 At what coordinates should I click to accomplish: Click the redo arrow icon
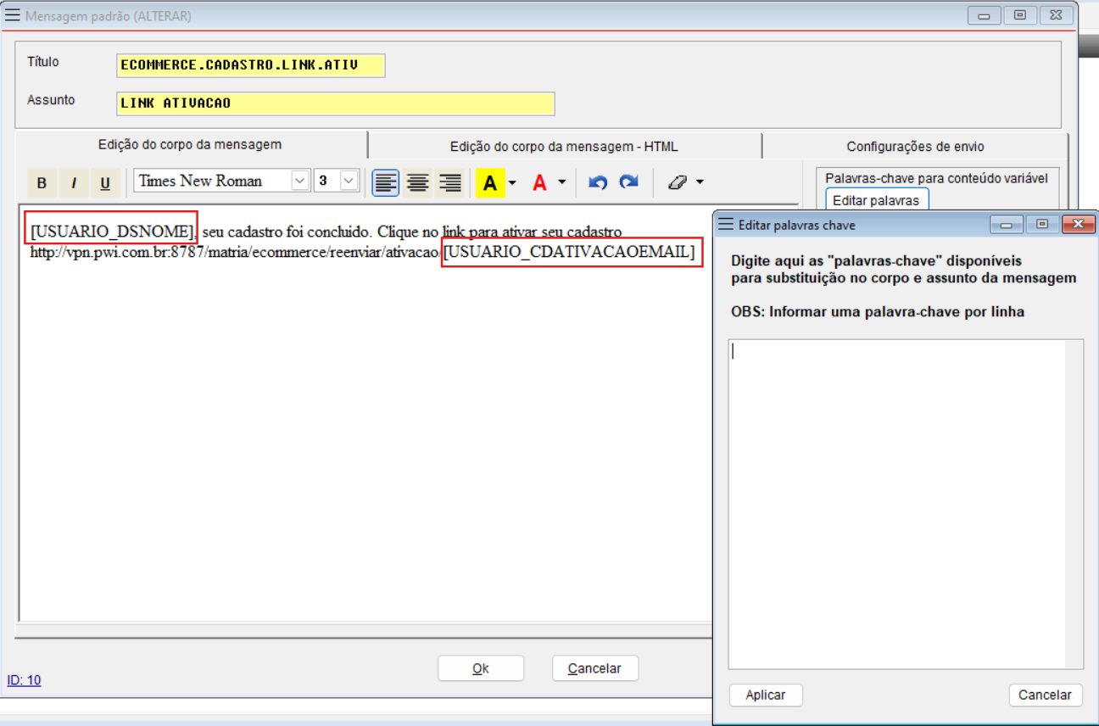tap(628, 182)
